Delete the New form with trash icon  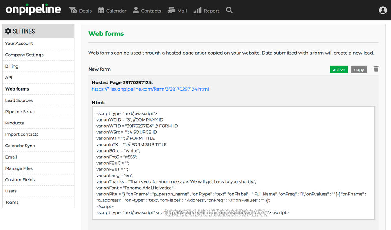[x=376, y=69]
